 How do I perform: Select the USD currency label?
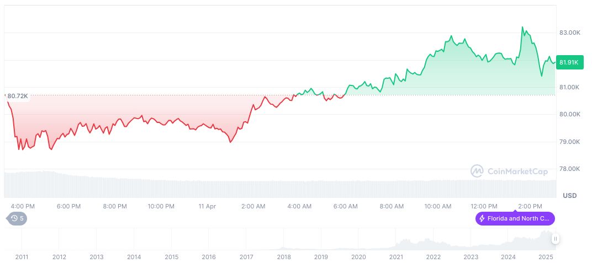click(x=569, y=196)
